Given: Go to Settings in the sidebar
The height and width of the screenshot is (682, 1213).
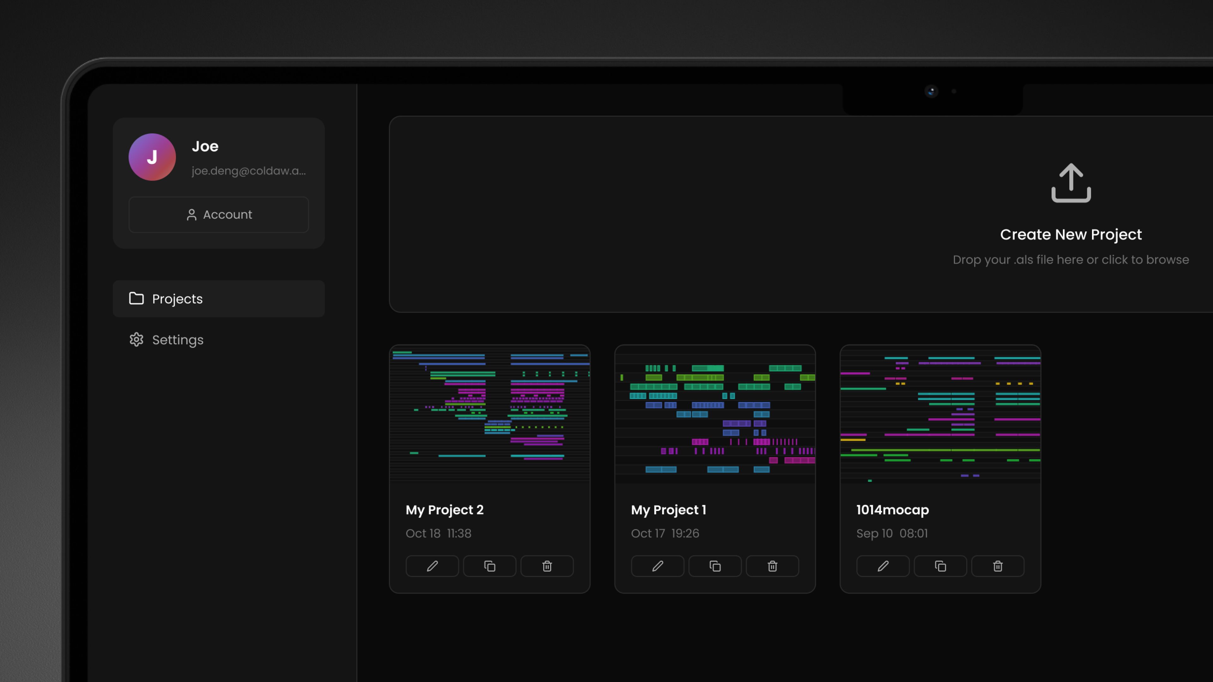Looking at the screenshot, I should [x=178, y=340].
